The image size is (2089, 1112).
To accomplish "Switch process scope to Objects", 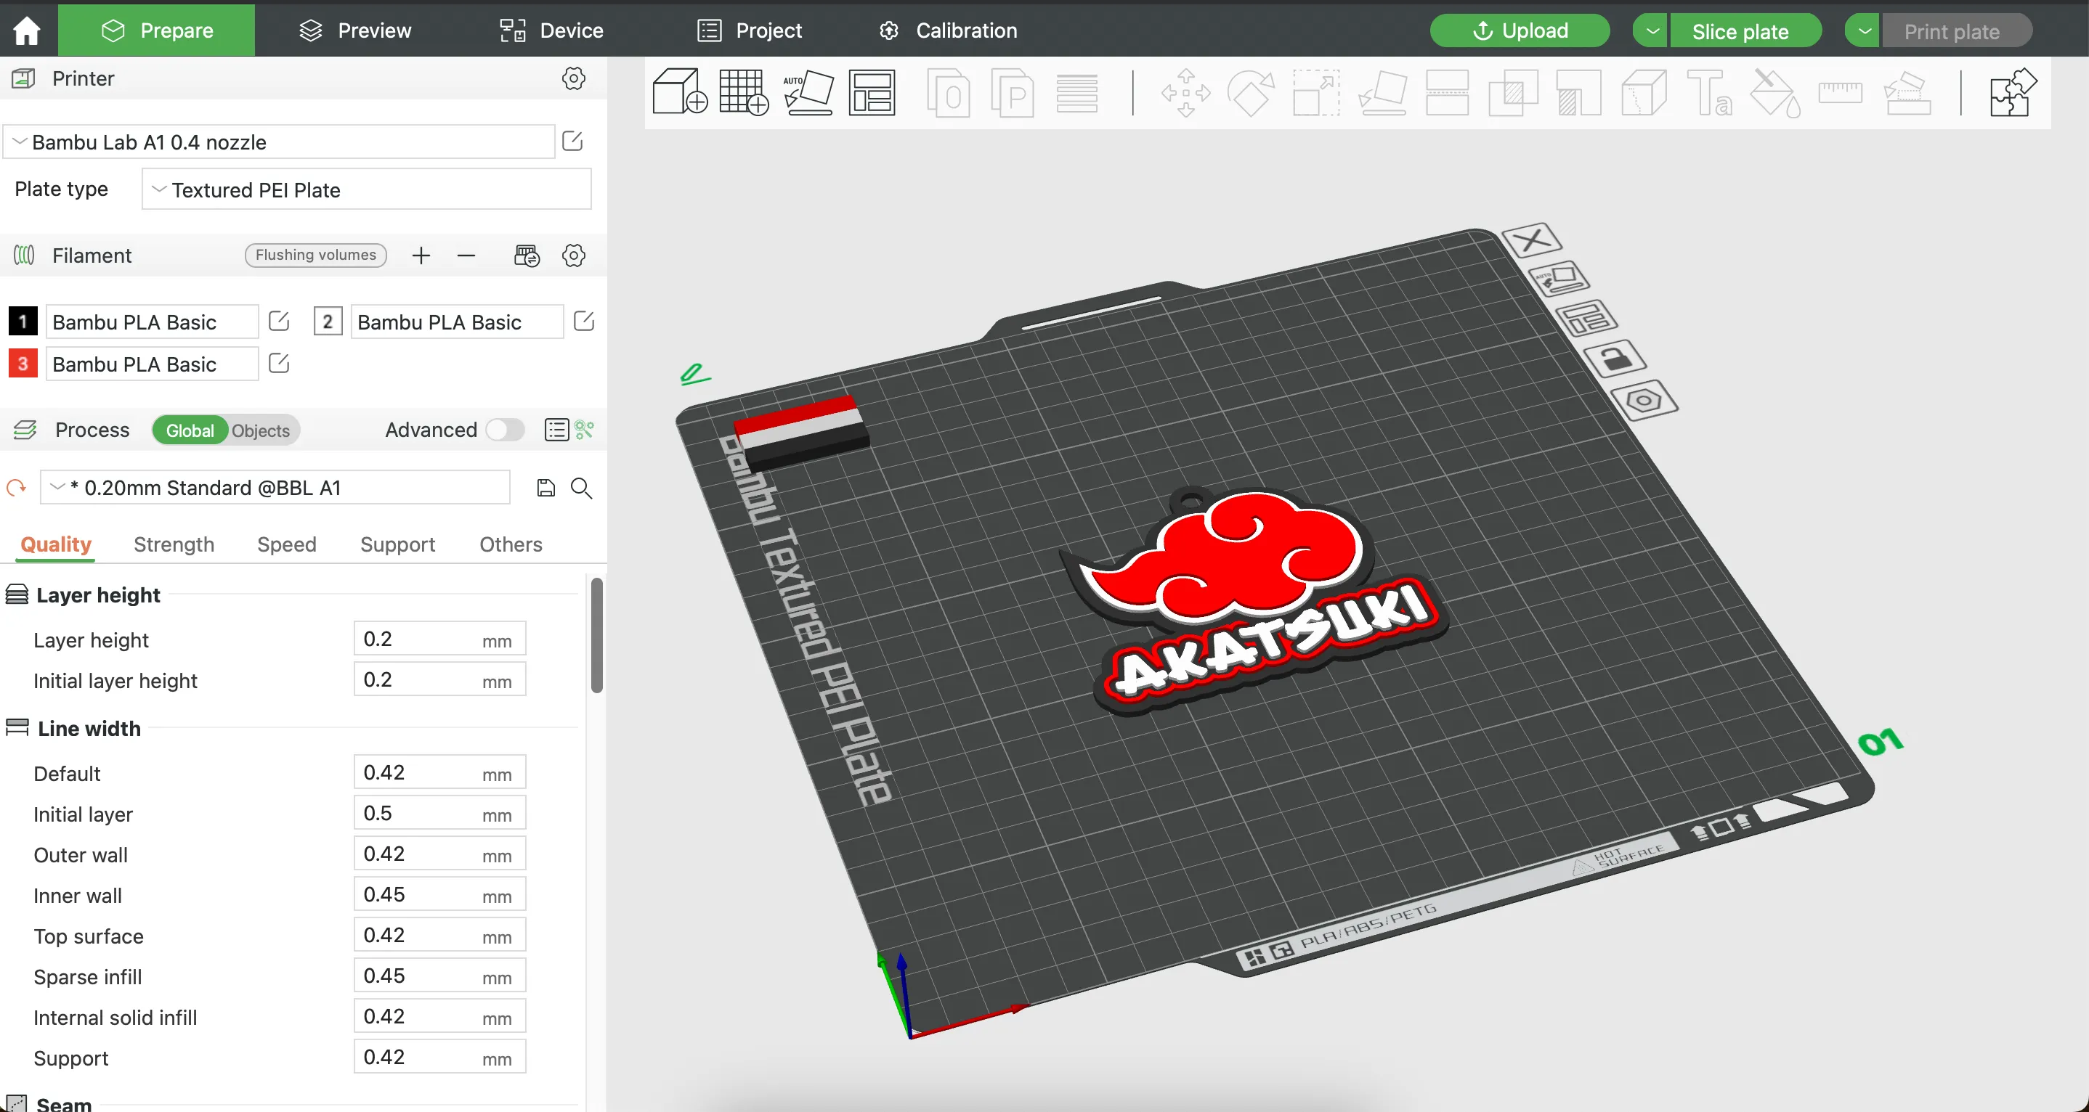I will pos(261,430).
